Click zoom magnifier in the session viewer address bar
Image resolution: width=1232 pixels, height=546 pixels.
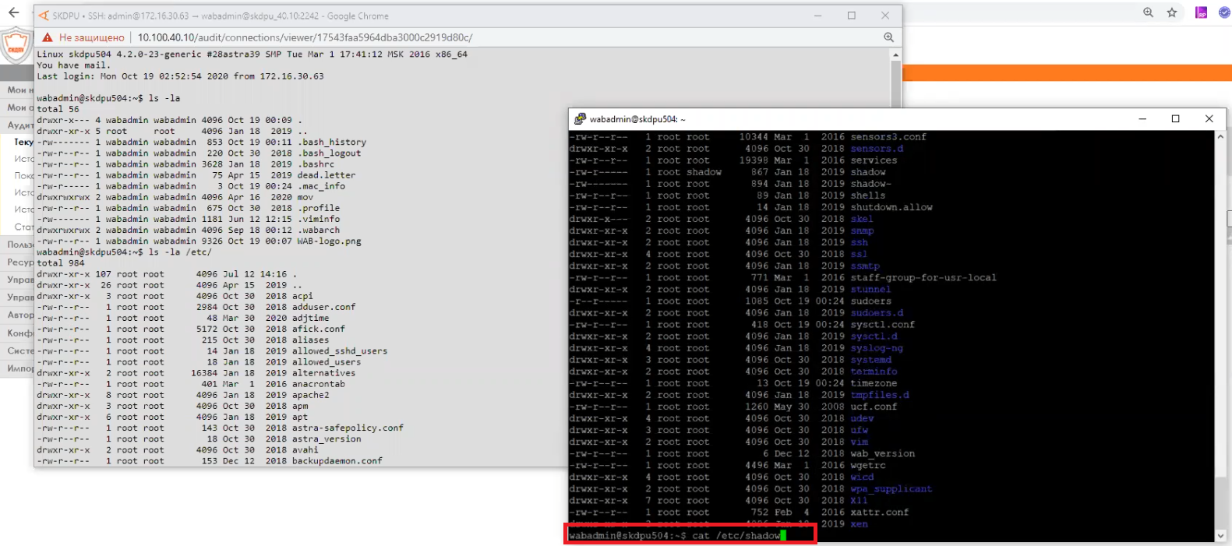(888, 37)
